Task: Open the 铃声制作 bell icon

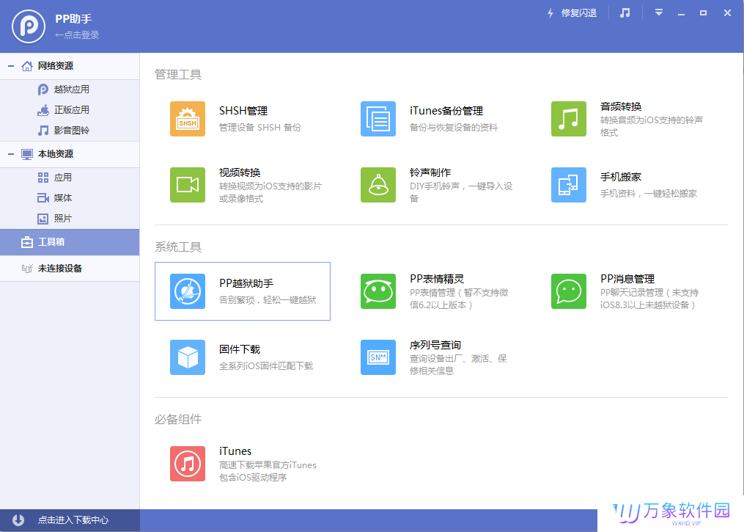Action: 378,185
